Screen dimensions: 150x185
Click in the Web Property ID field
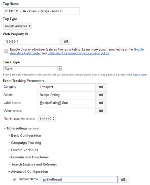pyautogui.click(x=32, y=41)
